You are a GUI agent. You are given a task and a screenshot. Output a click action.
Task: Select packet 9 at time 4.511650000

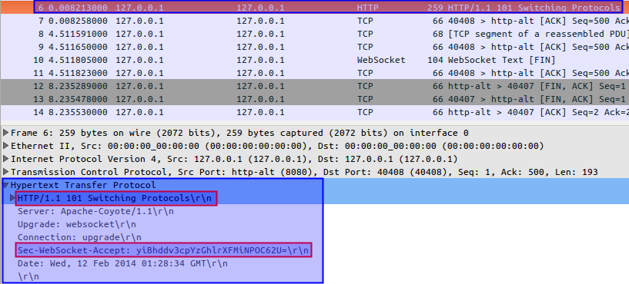314,47
